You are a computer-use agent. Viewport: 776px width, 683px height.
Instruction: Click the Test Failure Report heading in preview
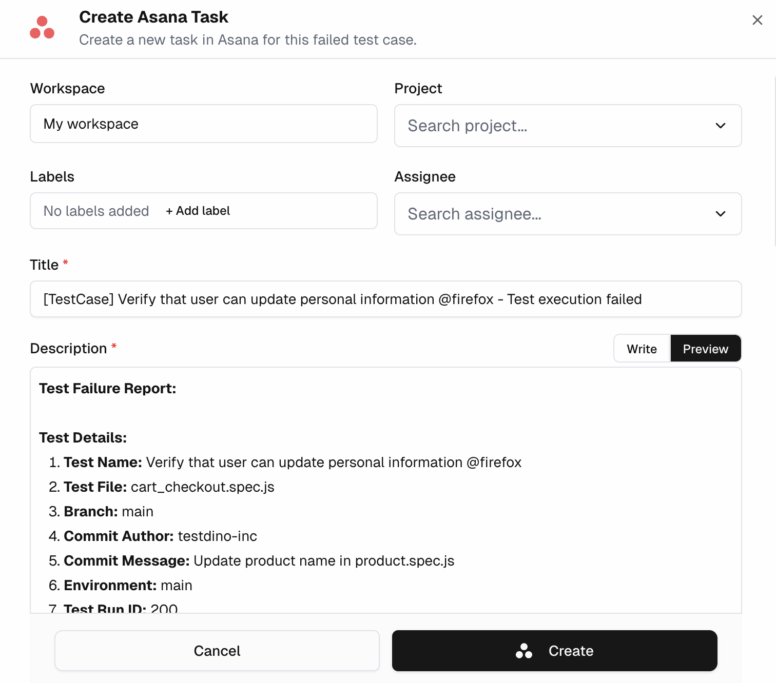pyautogui.click(x=107, y=388)
